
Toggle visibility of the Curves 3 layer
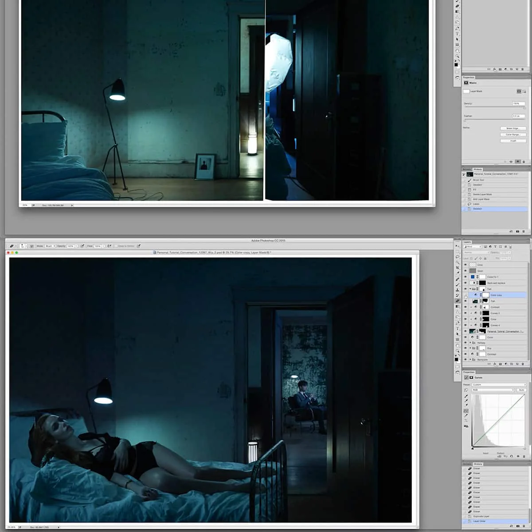pyautogui.click(x=465, y=313)
